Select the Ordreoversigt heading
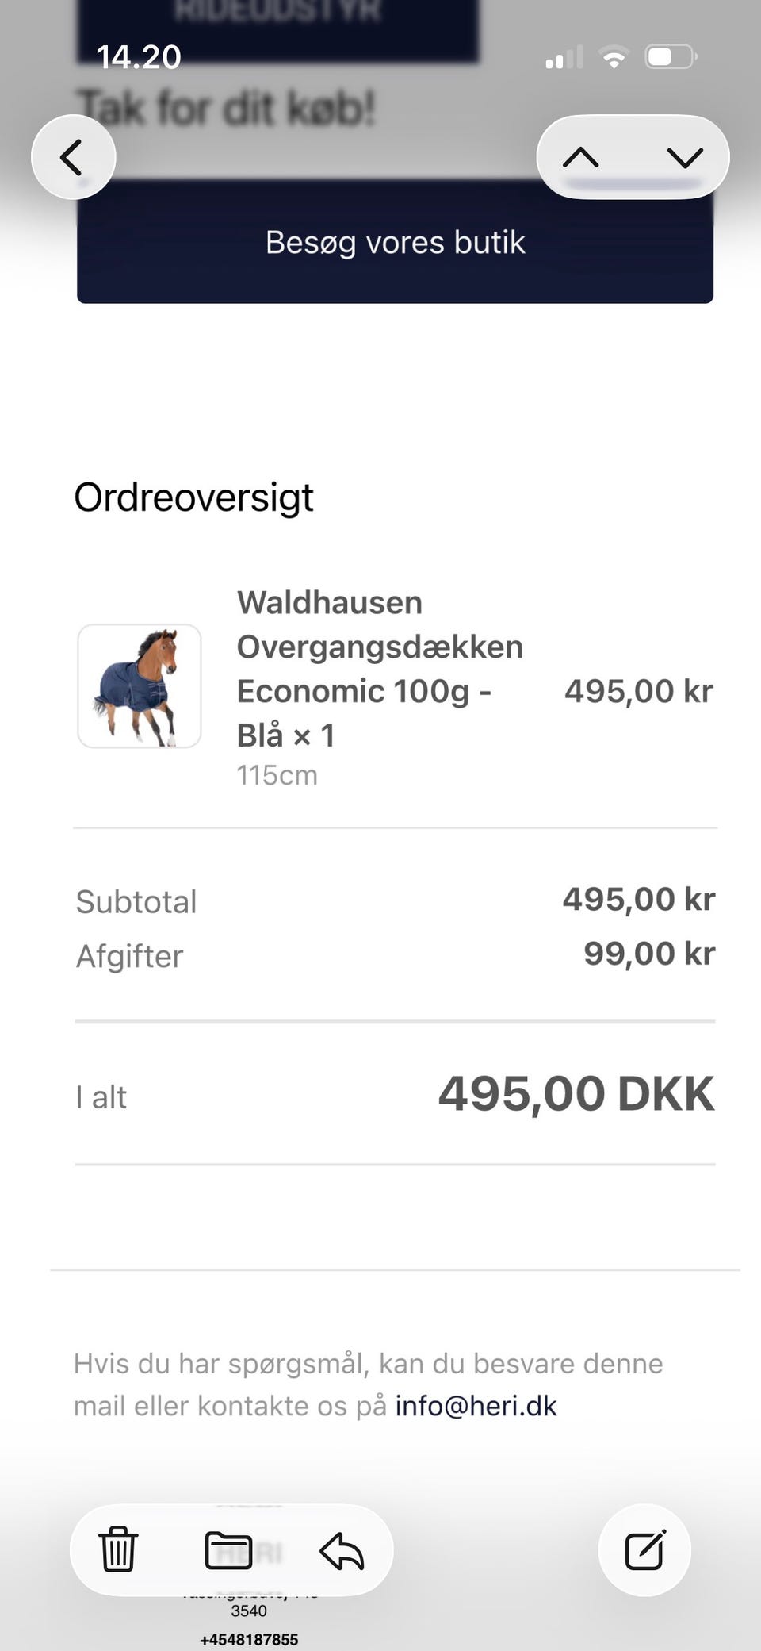Viewport: 761px width, 1651px height. 193,498
